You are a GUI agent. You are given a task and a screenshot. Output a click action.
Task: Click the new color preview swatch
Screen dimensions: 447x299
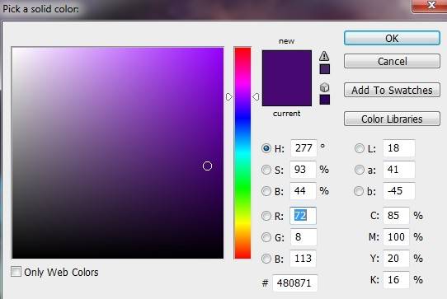[287, 64]
